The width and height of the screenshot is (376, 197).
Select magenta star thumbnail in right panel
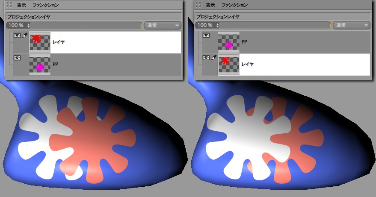pos(229,42)
